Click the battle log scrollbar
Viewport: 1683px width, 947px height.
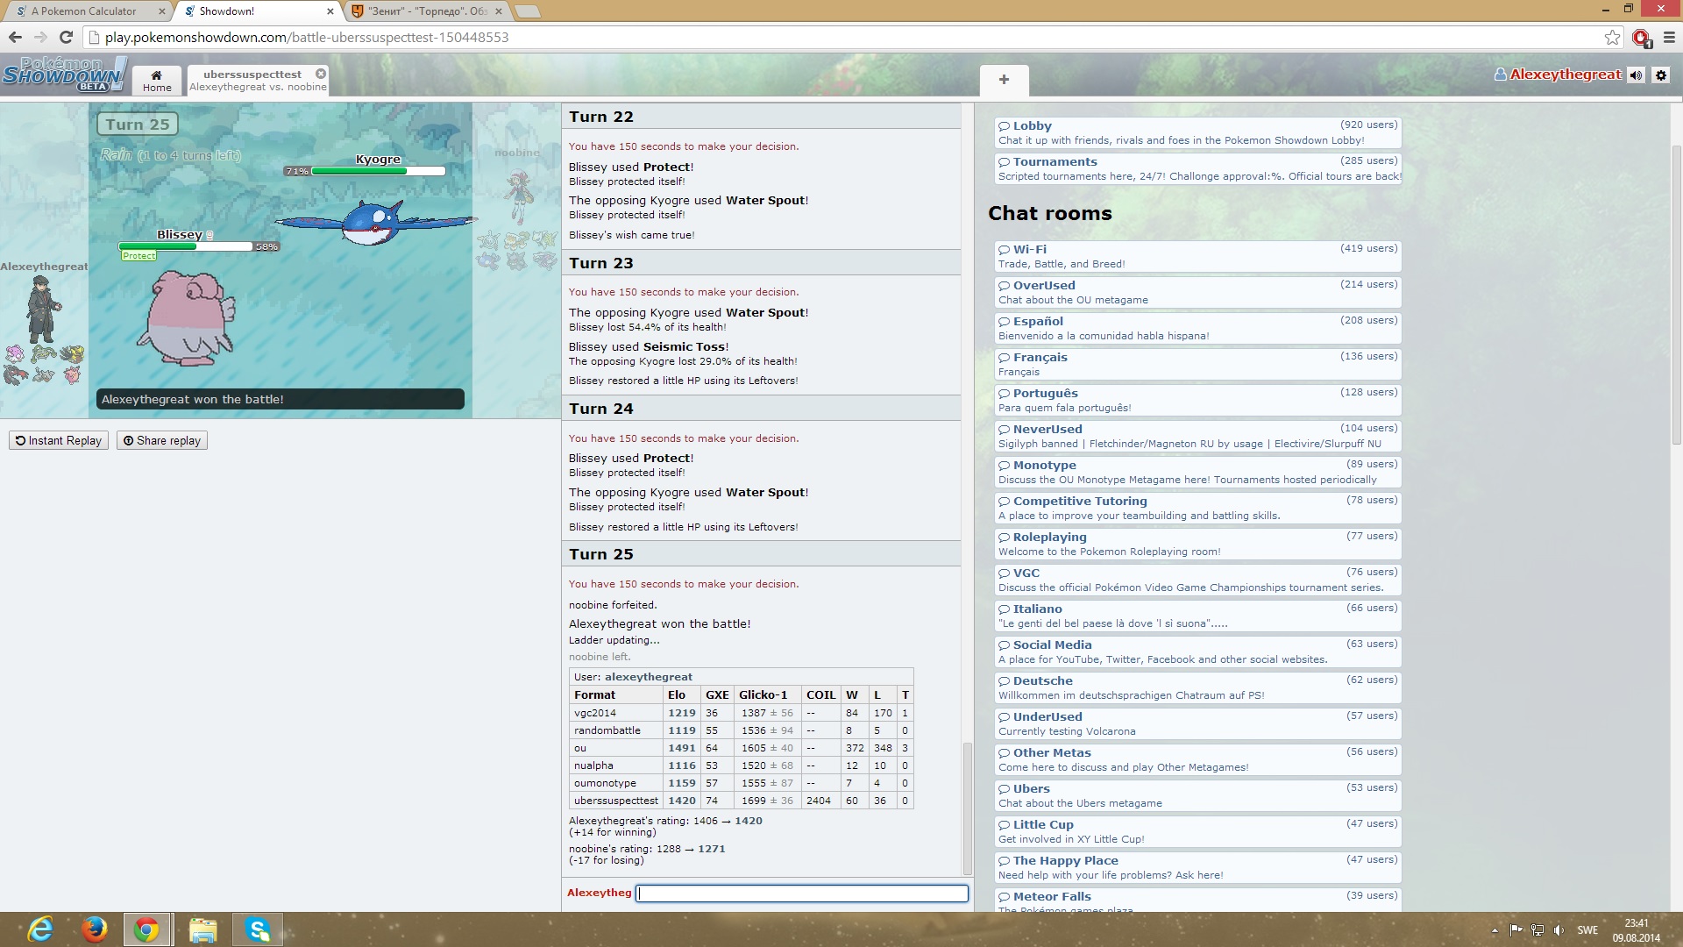click(968, 808)
